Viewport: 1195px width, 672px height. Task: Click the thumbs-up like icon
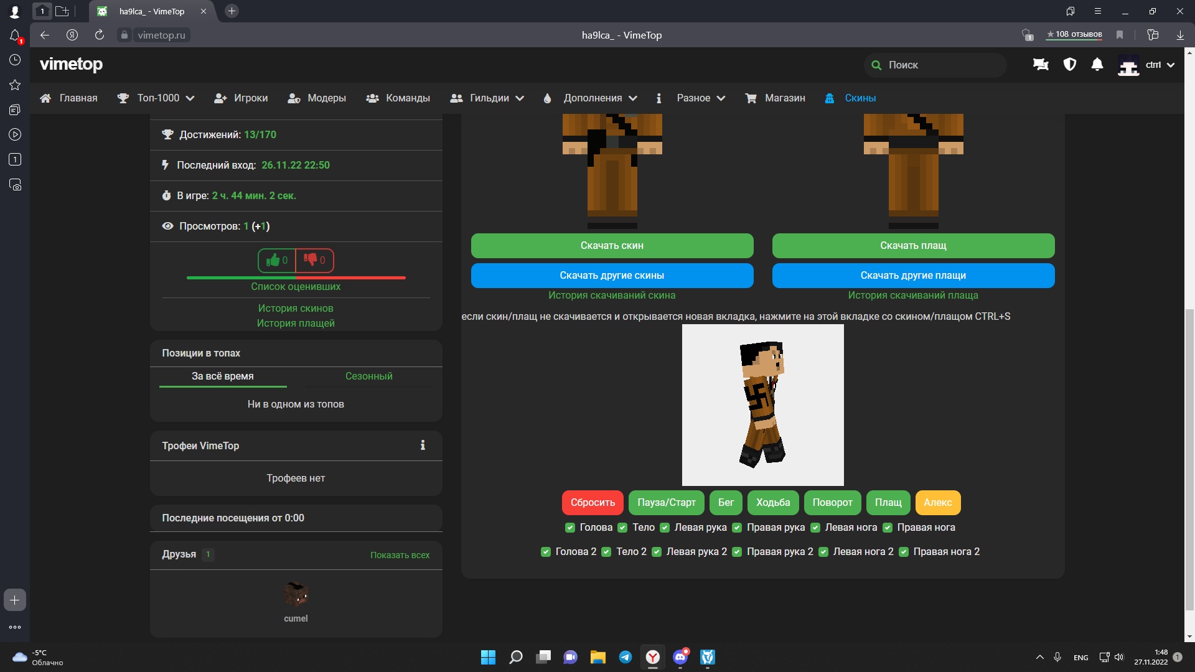coord(273,260)
